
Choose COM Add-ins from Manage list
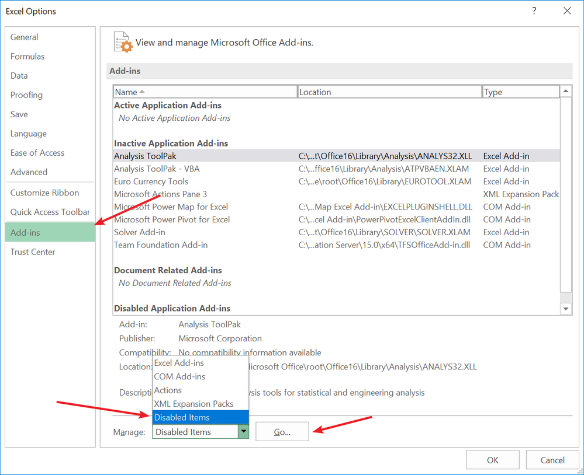(201, 376)
